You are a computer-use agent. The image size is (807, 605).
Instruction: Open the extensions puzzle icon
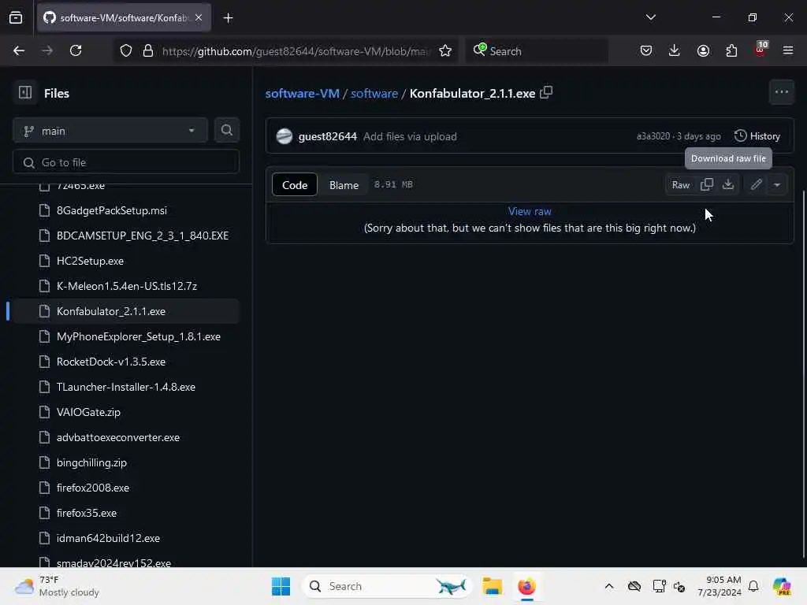point(731,51)
